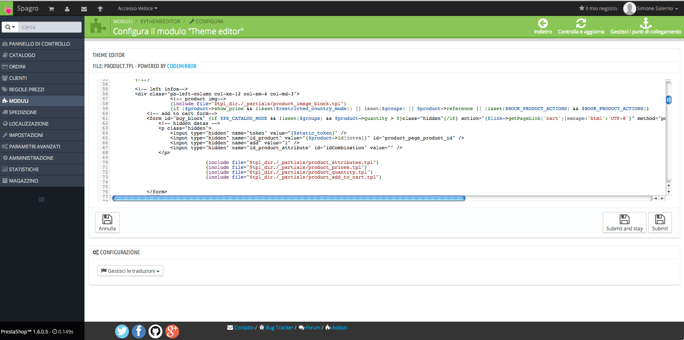
Task: Click the Bug Tracker footer link
Action: point(279,327)
